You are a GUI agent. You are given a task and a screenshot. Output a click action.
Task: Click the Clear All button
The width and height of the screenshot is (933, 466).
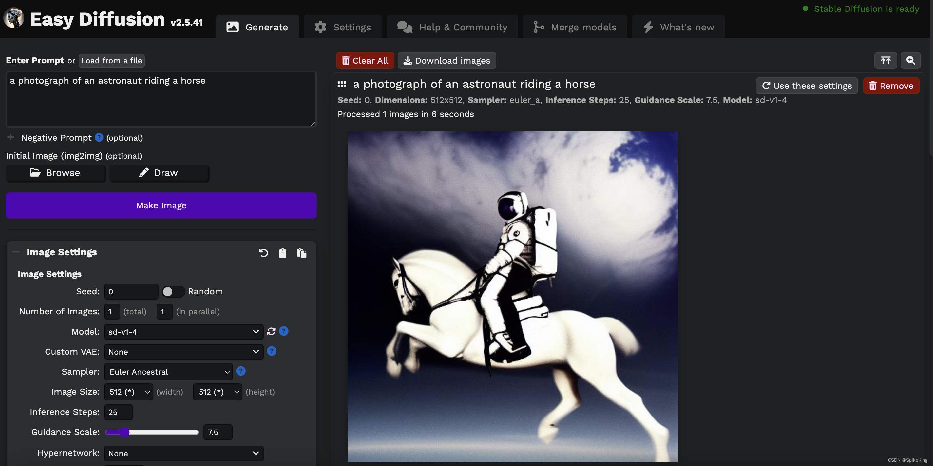[365, 61]
